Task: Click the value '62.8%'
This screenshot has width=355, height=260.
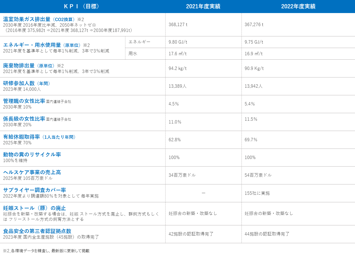Action: tap(175, 140)
